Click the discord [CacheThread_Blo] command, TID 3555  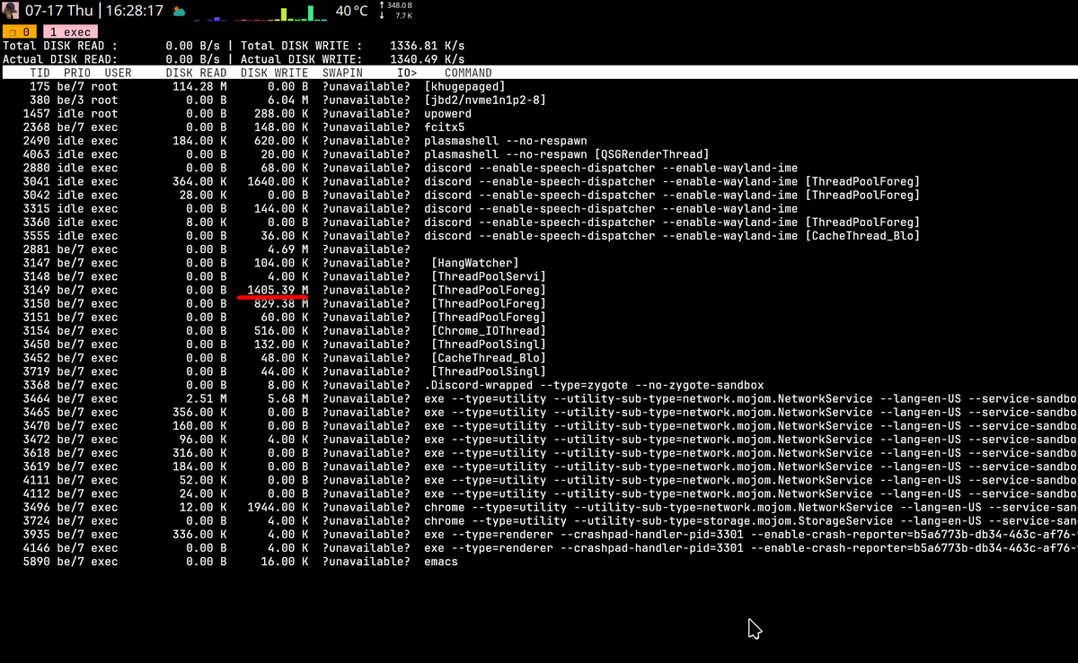[672, 236]
